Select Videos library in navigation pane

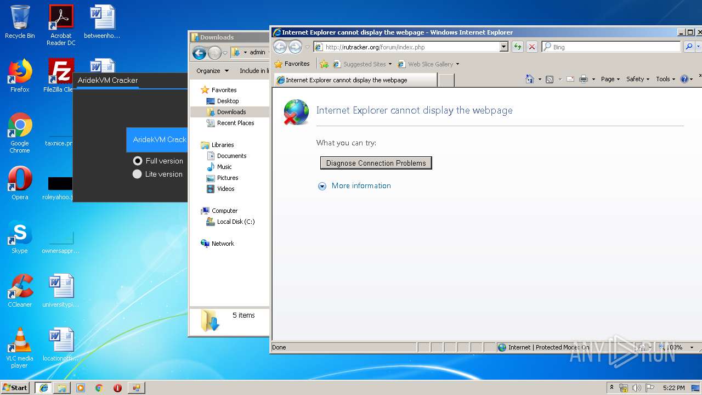pos(225,189)
